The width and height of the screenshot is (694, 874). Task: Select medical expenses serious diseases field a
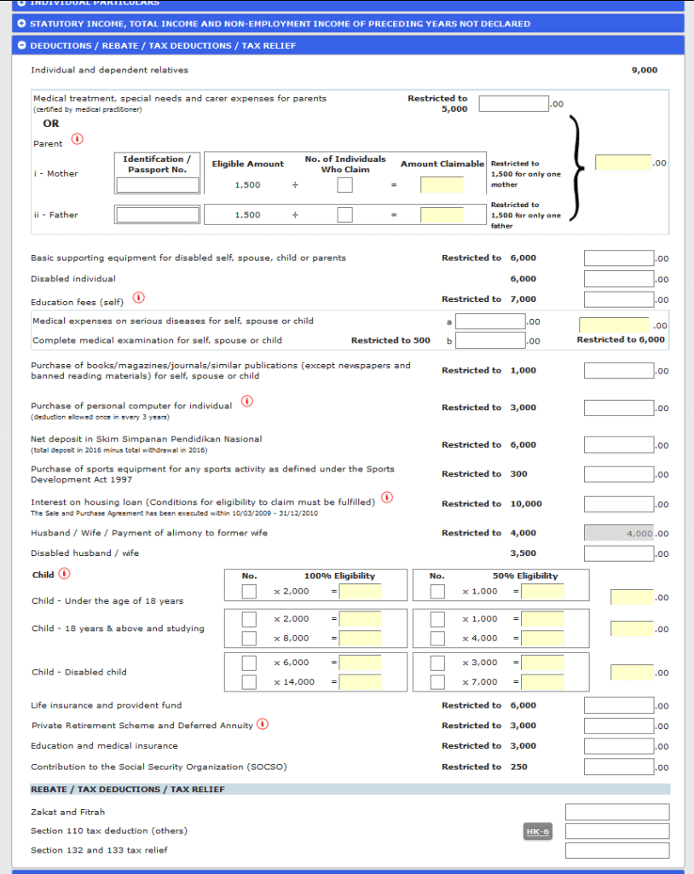490,321
